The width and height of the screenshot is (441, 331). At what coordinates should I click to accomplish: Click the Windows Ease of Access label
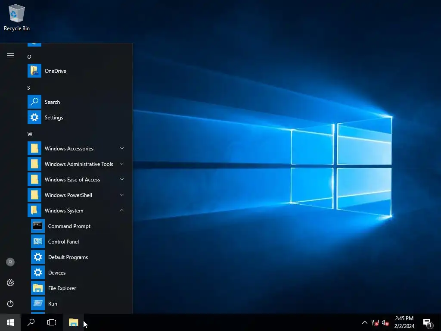click(x=72, y=179)
